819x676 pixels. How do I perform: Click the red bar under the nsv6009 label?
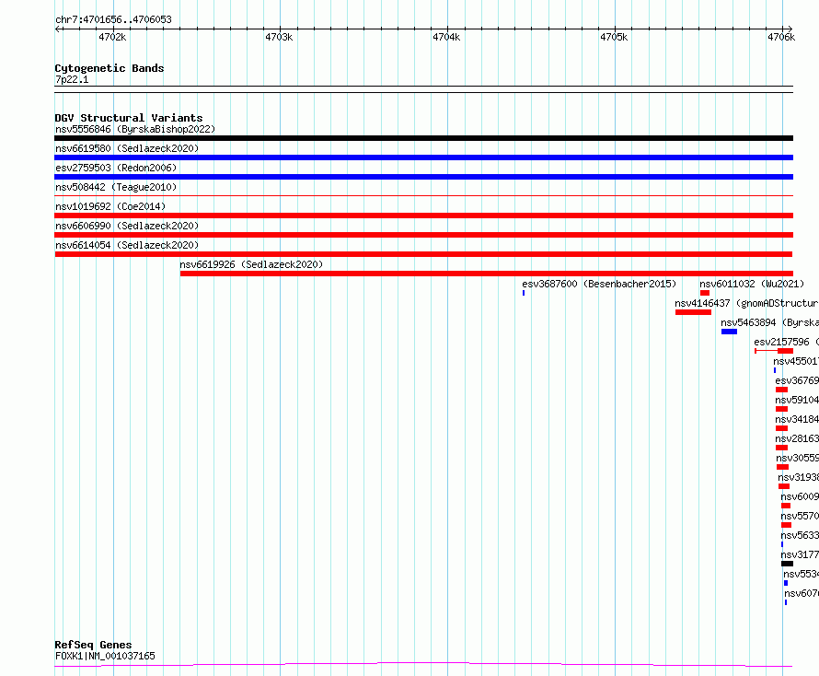[786, 506]
